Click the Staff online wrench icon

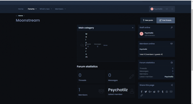172,27
